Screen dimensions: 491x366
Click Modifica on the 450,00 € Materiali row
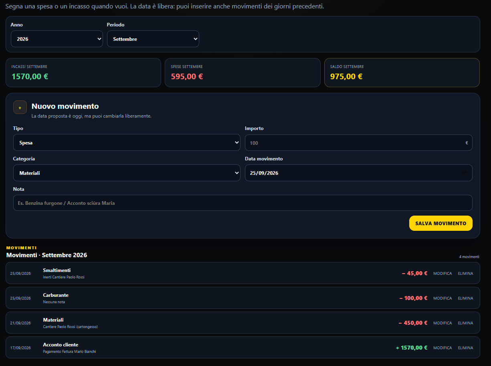(x=443, y=323)
